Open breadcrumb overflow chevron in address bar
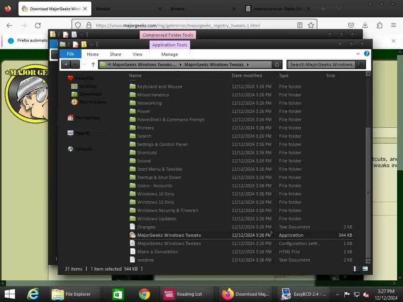 109,64
